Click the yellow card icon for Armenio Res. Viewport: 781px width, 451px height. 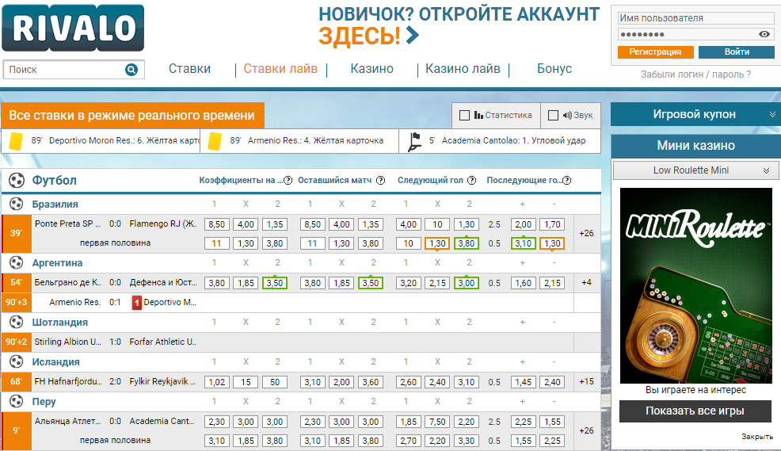click(x=215, y=141)
